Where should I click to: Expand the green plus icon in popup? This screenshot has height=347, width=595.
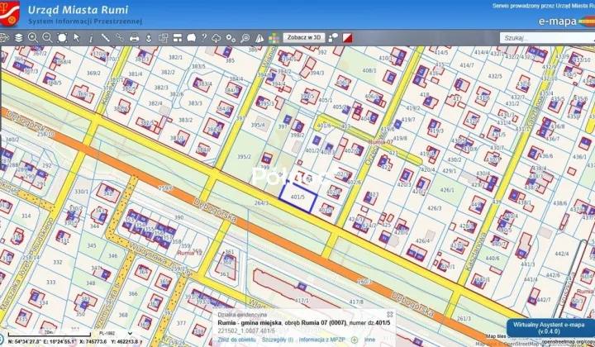354,340
